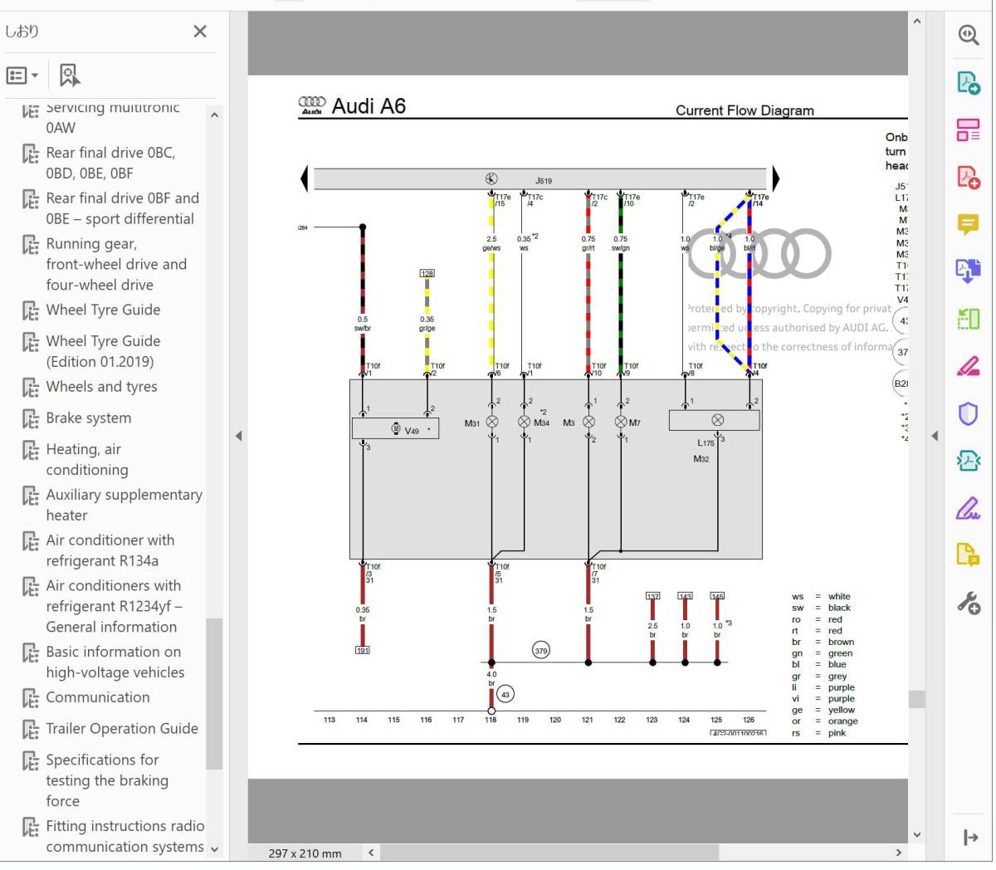Open the Organize Pages tool icon
Viewport: 996px width, 870px height.
coord(968,130)
